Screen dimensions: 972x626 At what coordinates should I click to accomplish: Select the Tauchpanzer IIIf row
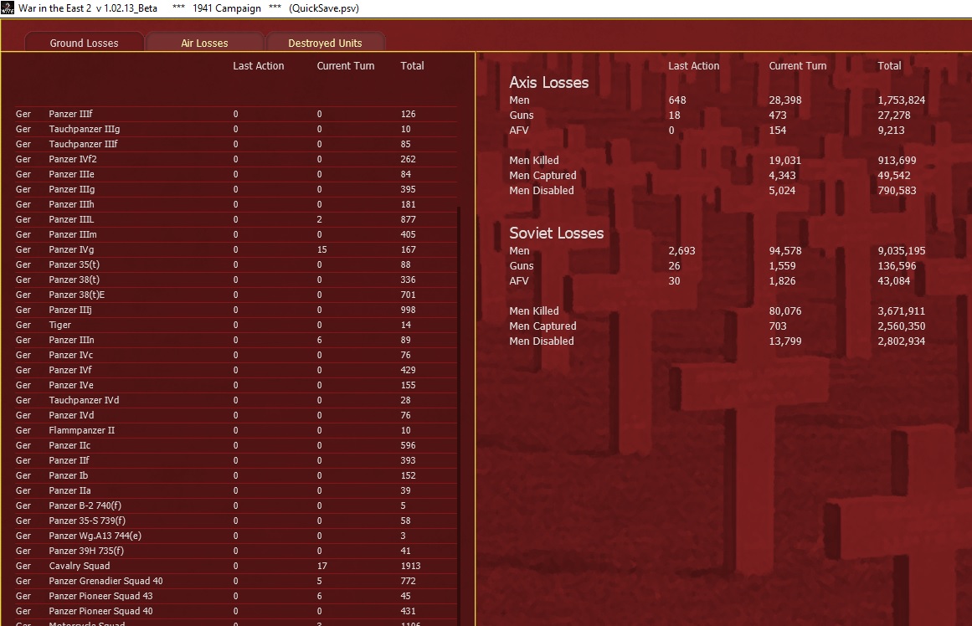(x=236, y=144)
